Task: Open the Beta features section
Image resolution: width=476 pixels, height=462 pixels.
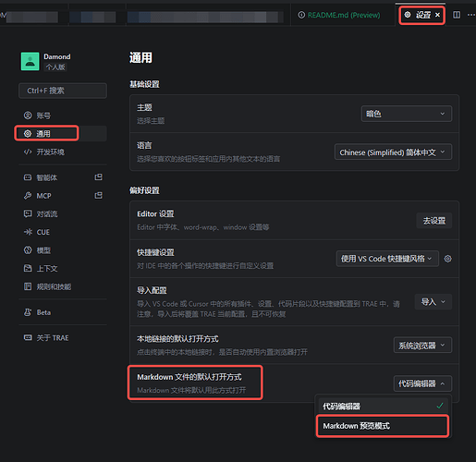Action: coord(63,312)
